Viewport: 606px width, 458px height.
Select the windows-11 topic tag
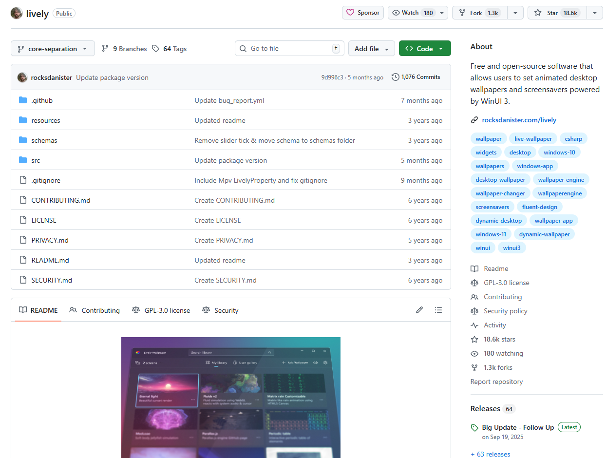491,234
